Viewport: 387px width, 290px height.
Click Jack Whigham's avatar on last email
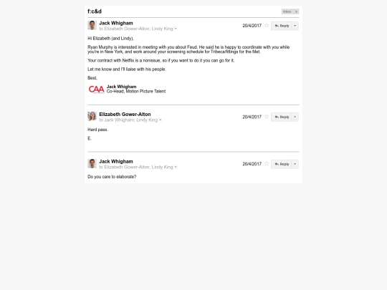point(92,163)
